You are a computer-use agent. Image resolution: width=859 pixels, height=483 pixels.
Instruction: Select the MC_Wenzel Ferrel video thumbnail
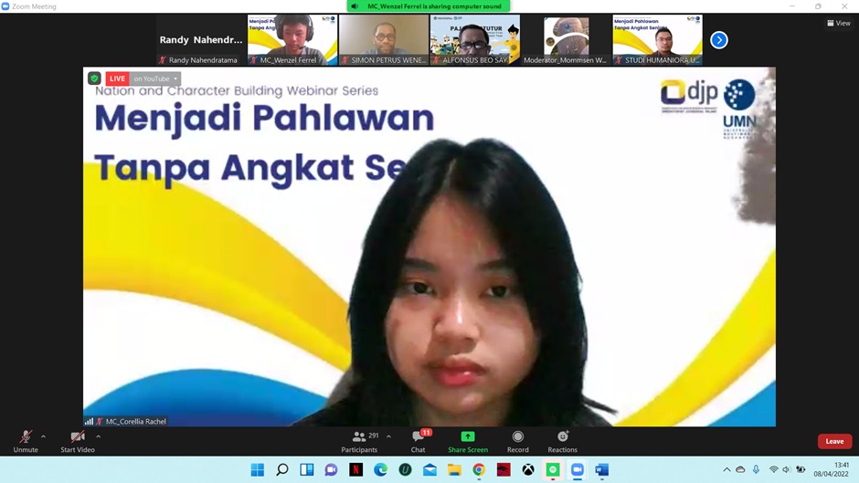click(x=292, y=39)
